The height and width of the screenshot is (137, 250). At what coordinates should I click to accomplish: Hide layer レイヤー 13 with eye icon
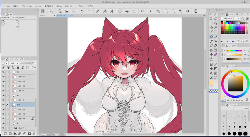[3, 81]
